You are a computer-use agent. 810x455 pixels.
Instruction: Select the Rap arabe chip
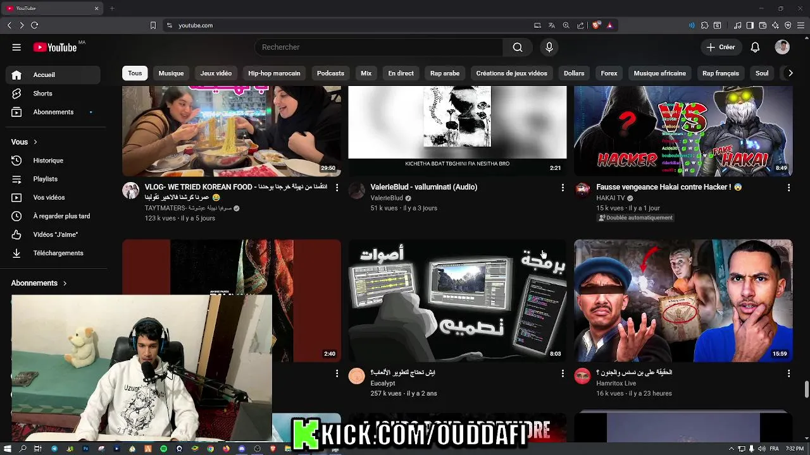445,73
